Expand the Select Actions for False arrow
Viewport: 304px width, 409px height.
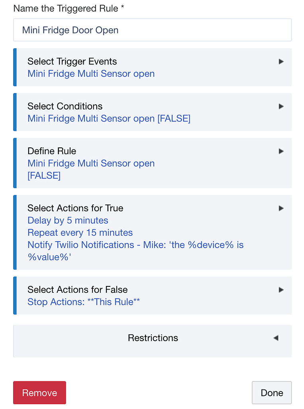click(x=281, y=290)
